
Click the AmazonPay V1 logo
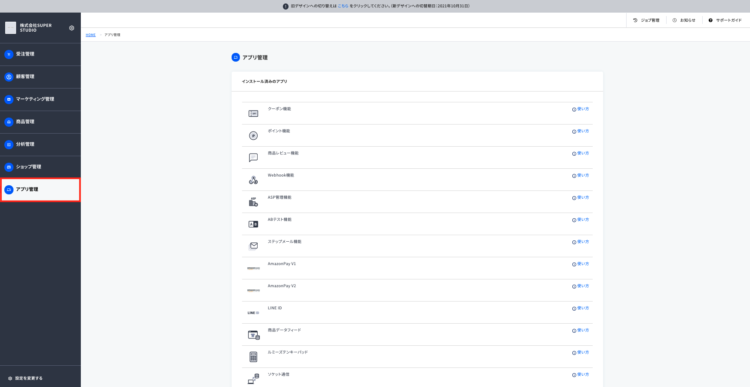tap(253, 269)
